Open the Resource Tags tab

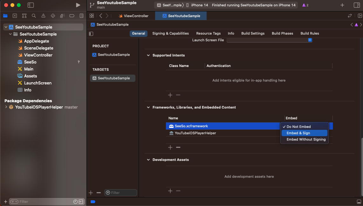pos(208,33)
